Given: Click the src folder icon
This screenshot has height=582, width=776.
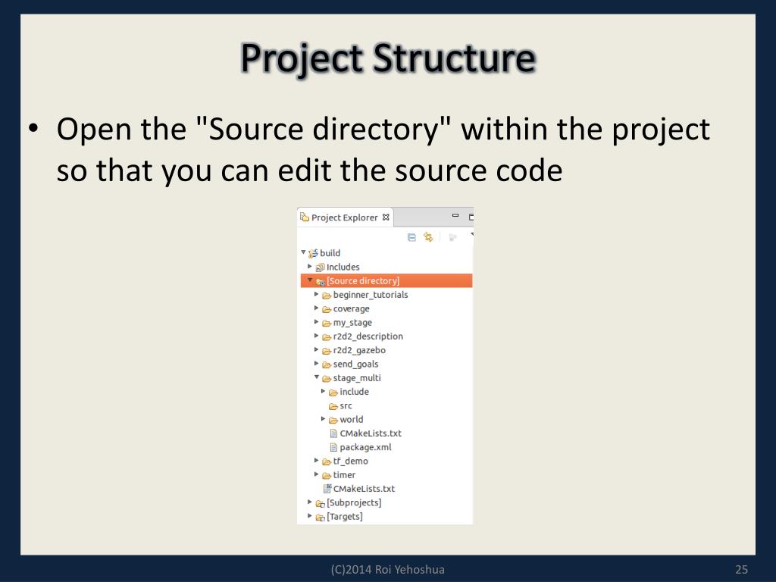Looking at the screenshot, I should coord(333,406).
